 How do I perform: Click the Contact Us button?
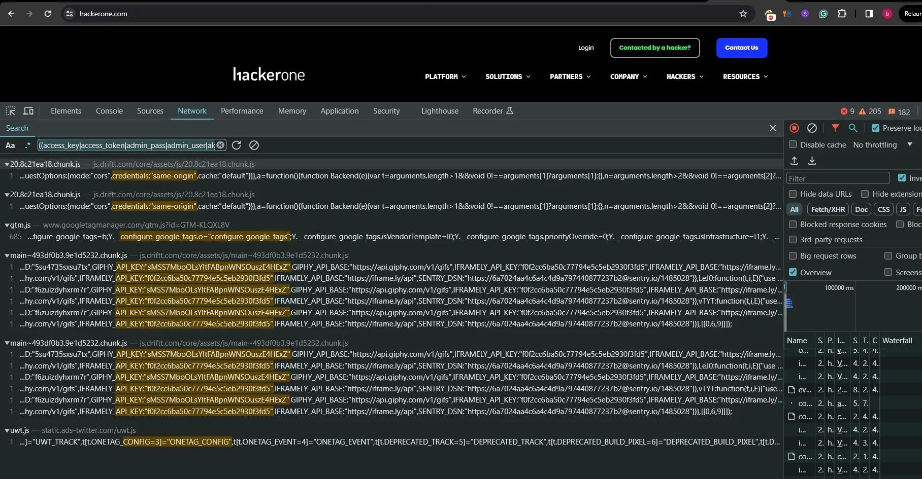click(742, 48)
